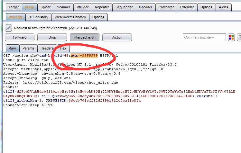Open the Decoder tab
Viewport: 241px width, 153px height.
click(145, 7)
